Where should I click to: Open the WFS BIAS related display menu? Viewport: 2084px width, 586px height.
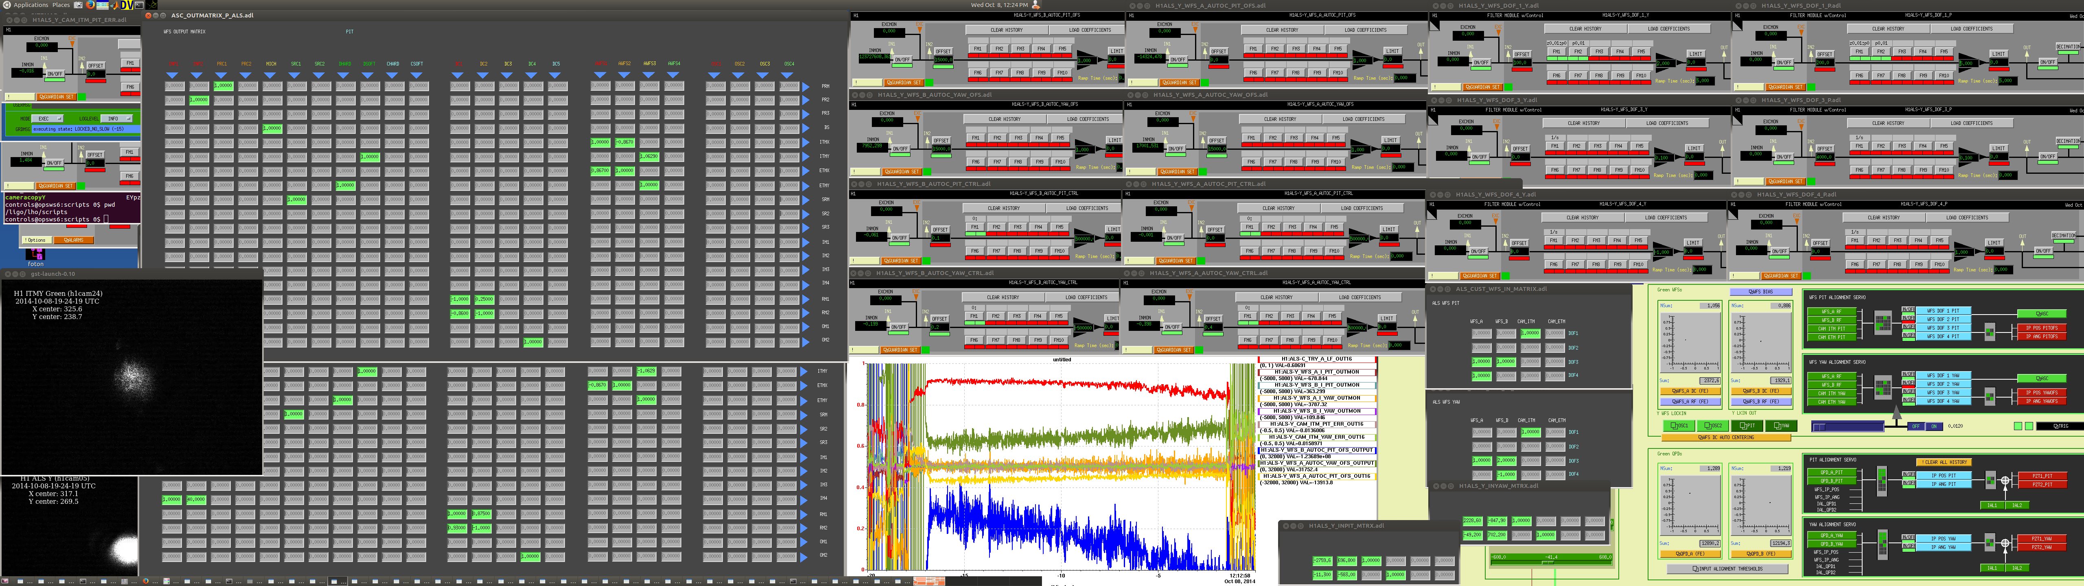coord(1761,291)
